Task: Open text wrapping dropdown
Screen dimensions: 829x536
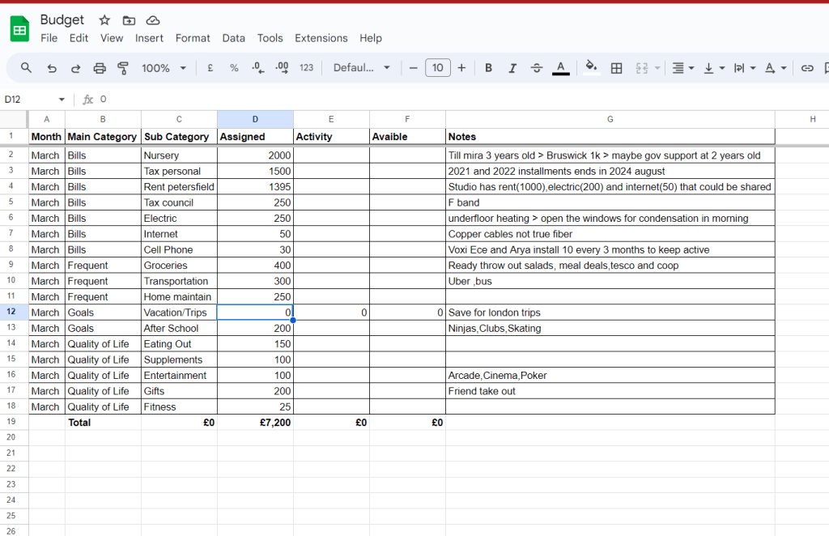Action: click(x=745, y=68)
